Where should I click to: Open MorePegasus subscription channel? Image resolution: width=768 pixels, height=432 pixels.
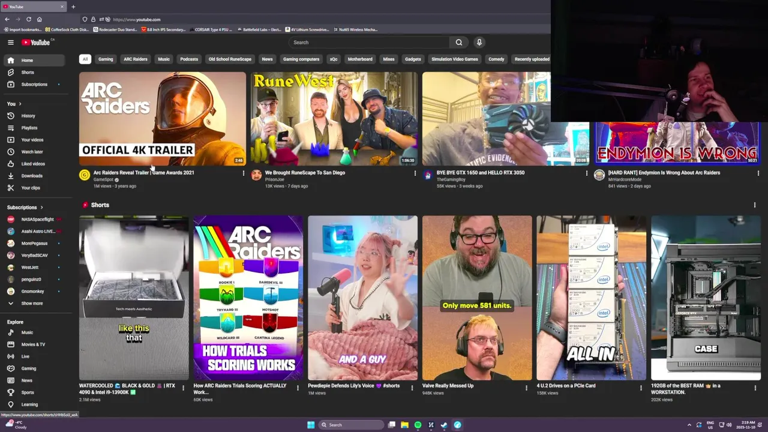tap(34, 244)
